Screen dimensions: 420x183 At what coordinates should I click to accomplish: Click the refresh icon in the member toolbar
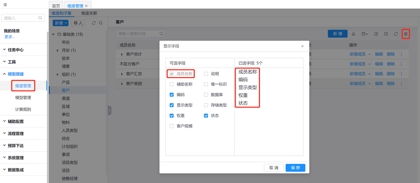click(396, 34)
